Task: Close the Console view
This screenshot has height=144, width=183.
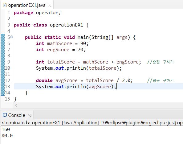Action: pyautogui.click(x=29, y=115)
